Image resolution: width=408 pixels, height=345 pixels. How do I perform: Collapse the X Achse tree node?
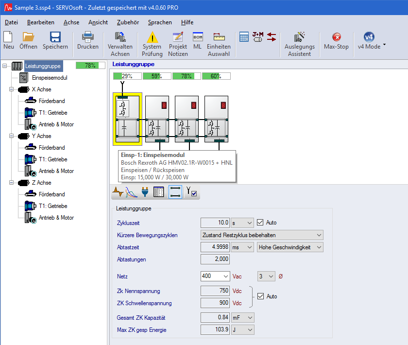tap(12, 89)
